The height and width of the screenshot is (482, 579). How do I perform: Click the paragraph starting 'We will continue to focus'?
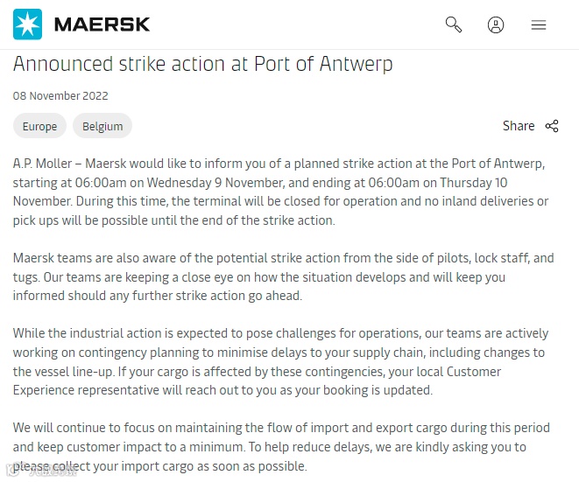[281, 447]
